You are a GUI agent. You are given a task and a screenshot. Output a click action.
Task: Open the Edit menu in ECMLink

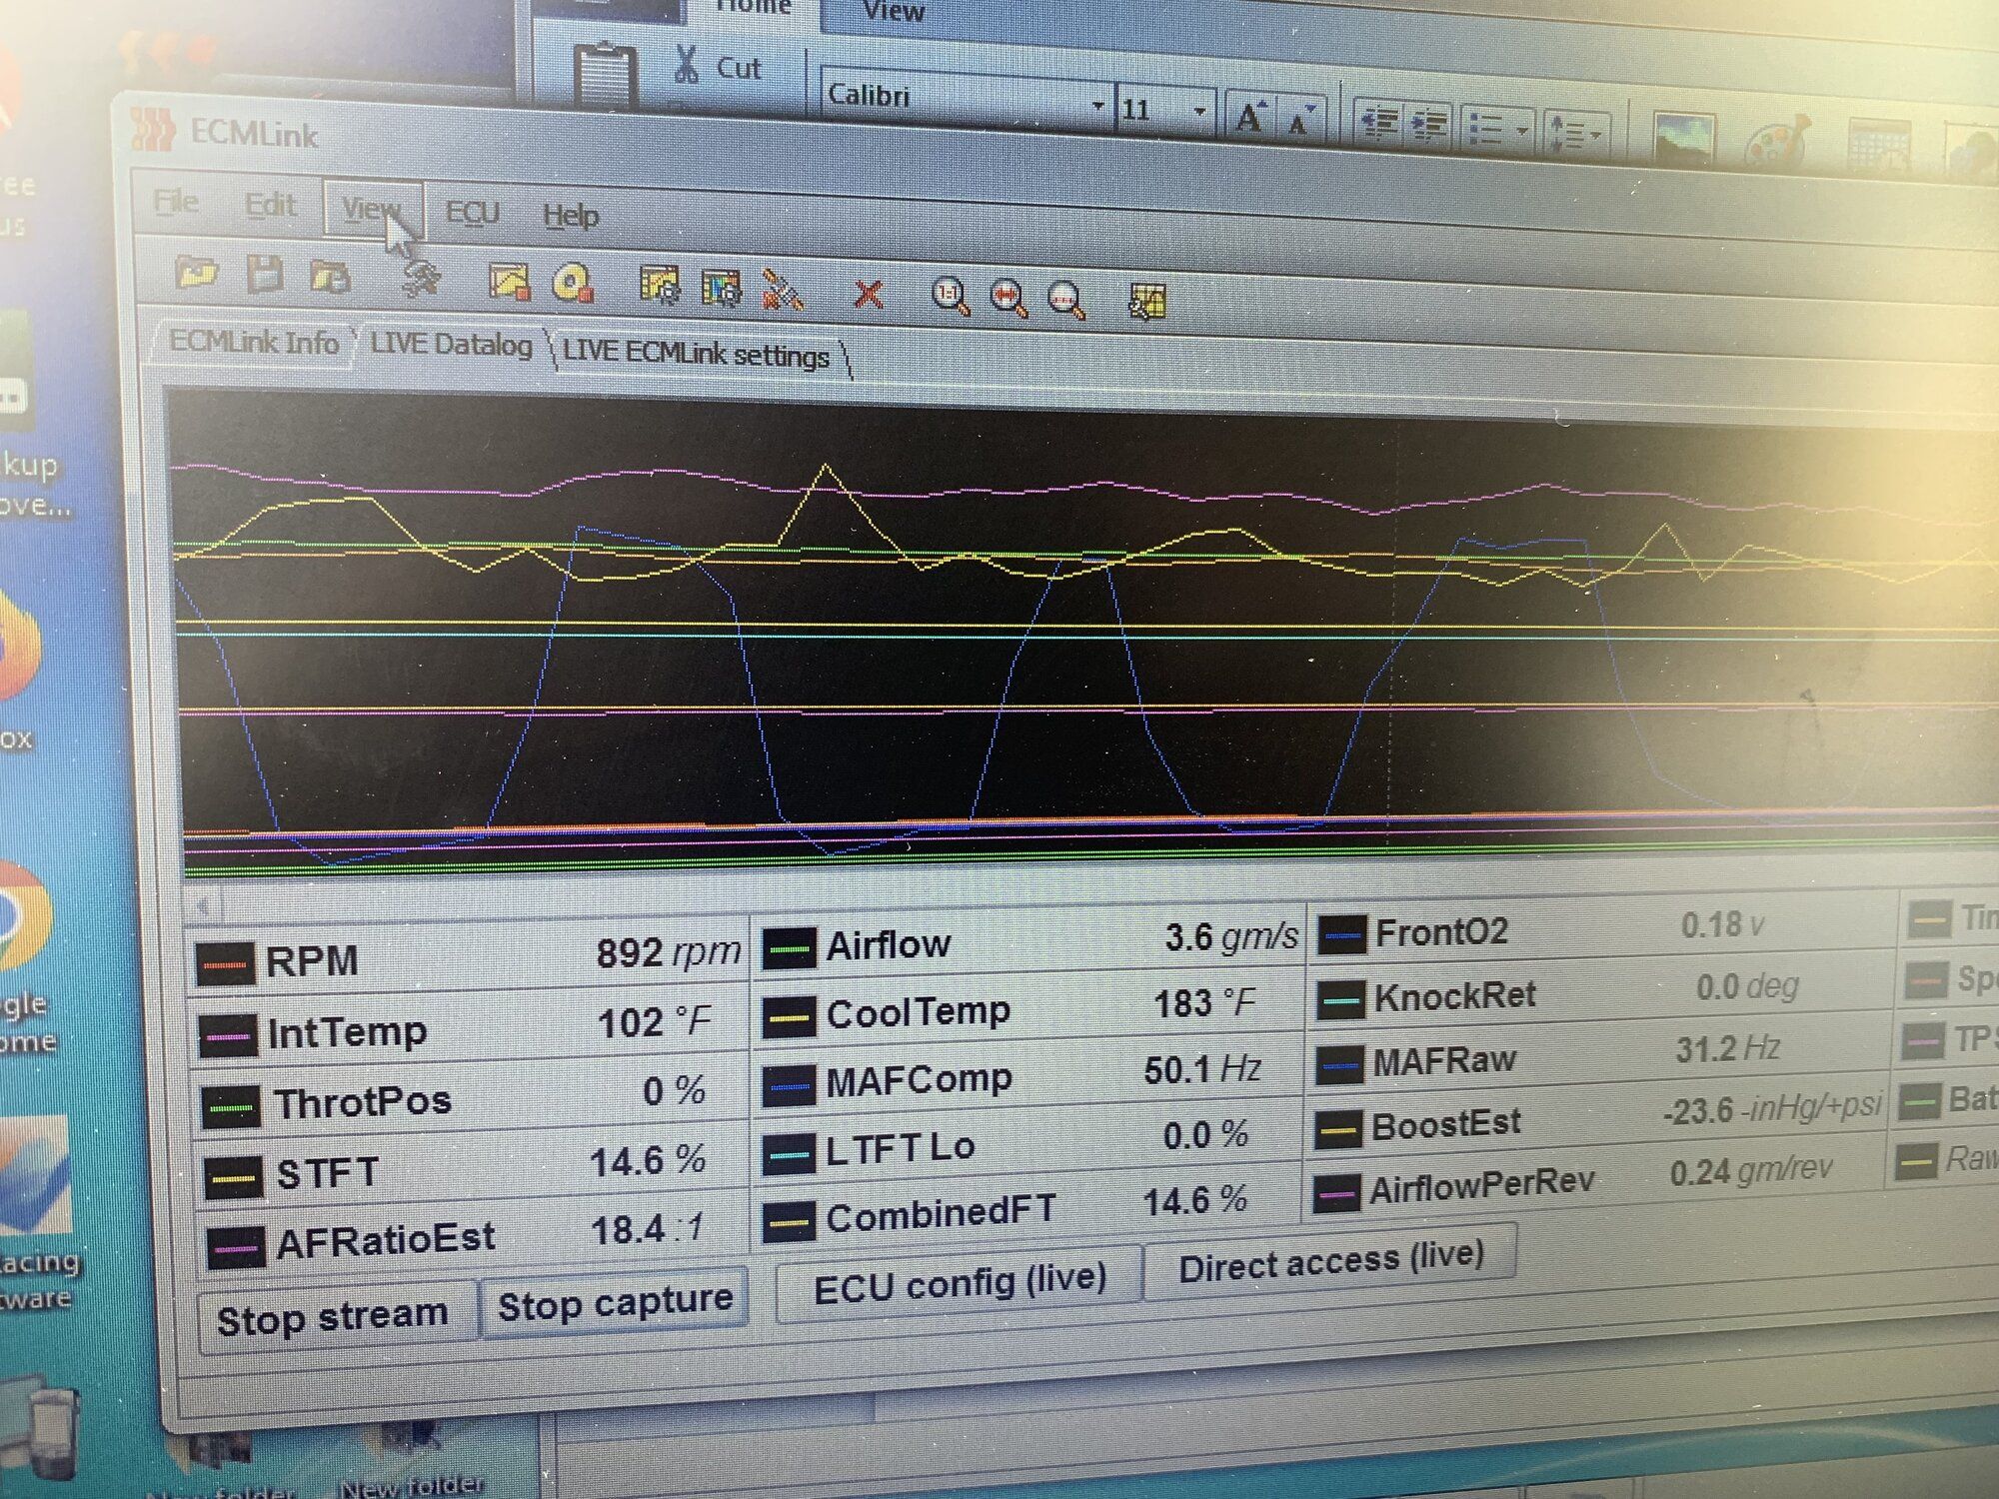270,205
